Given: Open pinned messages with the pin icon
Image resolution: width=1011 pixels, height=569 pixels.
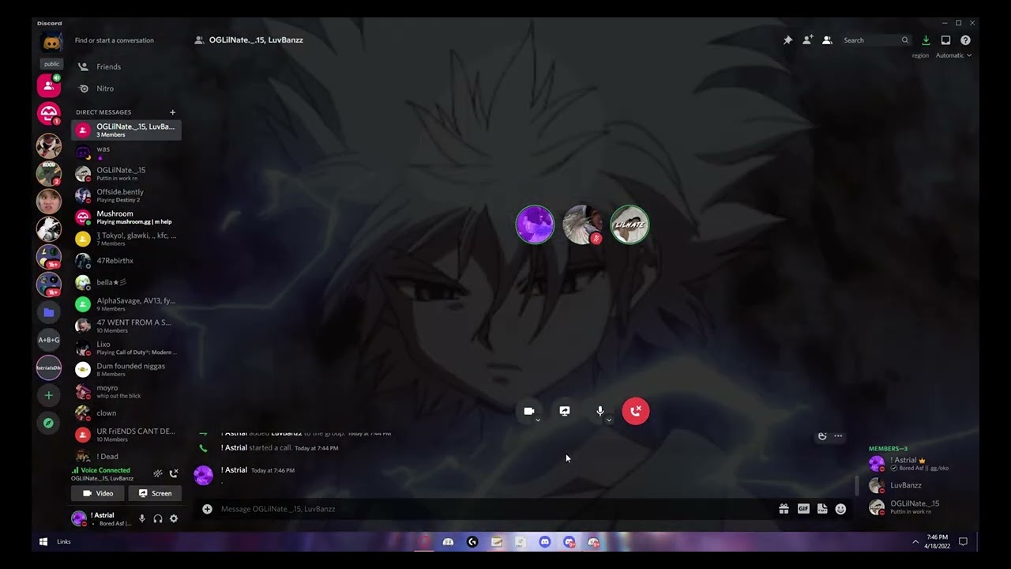Looking at the screenshot, I should click(x=787, y=40).
